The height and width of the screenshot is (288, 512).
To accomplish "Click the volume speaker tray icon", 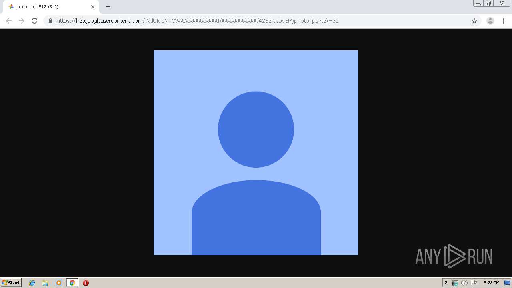I will pos(464,283).
